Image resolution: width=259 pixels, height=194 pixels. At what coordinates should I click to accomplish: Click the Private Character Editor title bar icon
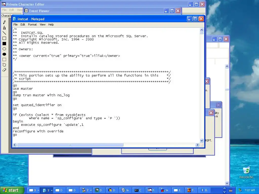(3, 4)
